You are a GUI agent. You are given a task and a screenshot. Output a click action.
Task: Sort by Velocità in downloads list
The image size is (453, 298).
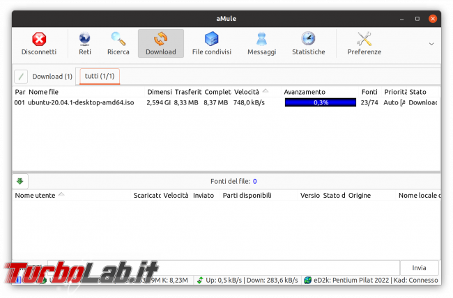pos(247,92)
